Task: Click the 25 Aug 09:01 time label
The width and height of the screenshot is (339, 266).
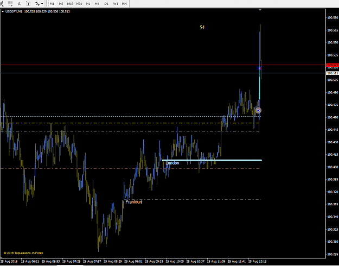Action: pyautogui.click(x=133, y=262)
